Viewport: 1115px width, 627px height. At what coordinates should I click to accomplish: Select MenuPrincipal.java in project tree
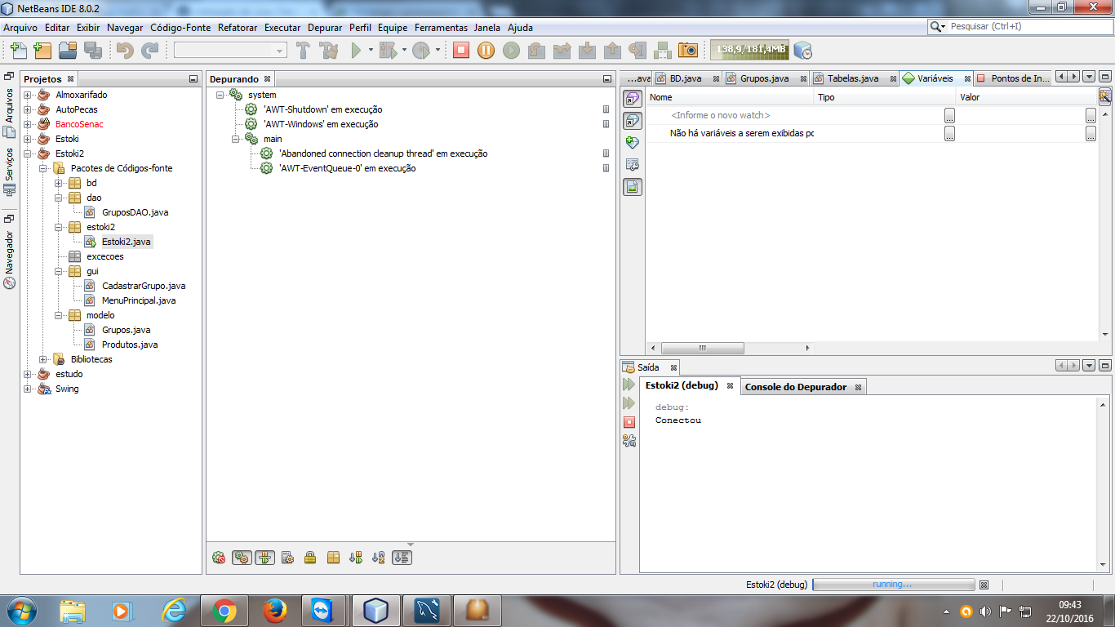pyautogui.click(x=139, y=300)
